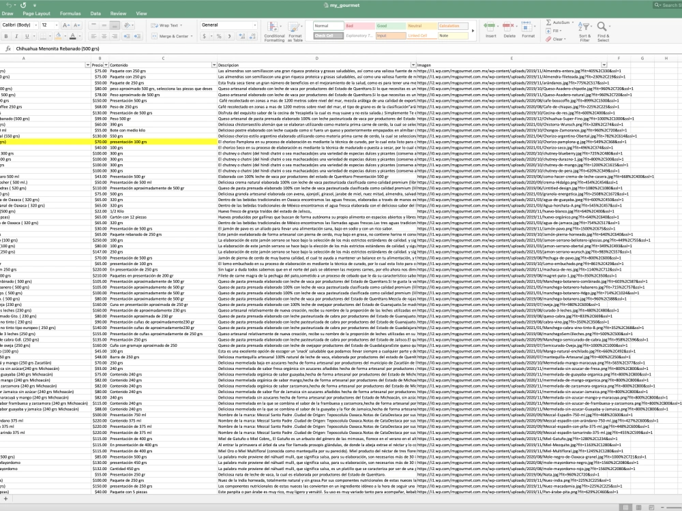The width and height of the screenshot is (682, 511).
Task: Click the Decrease Indent icon
Action: 127,36
